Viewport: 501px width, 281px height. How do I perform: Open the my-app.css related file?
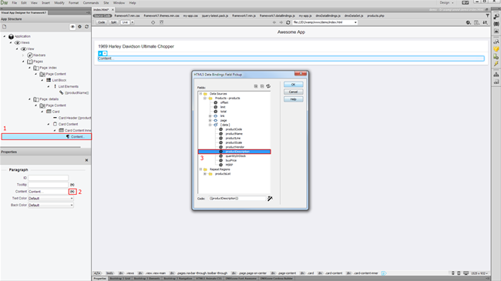click(190, 15)
